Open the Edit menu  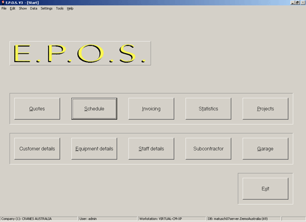pyautogui.click(x=13, y=8)
